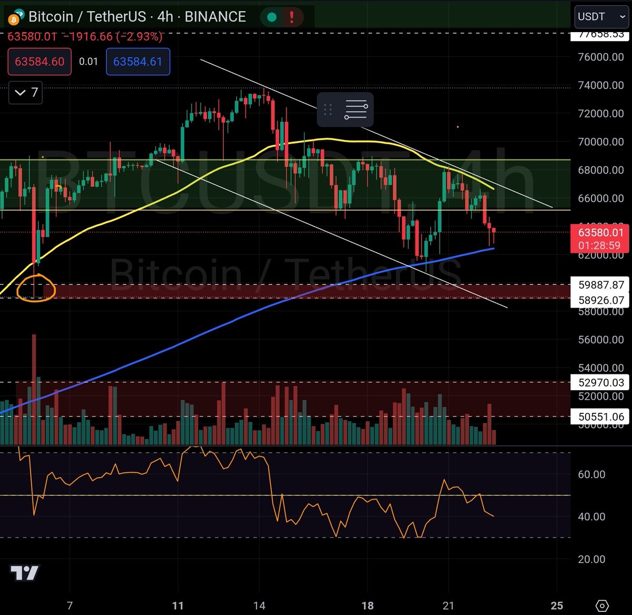Viewport: 632px width, 615px height.
Task: Click the date label 21 on time axis
Action: (x=449, y=606)
